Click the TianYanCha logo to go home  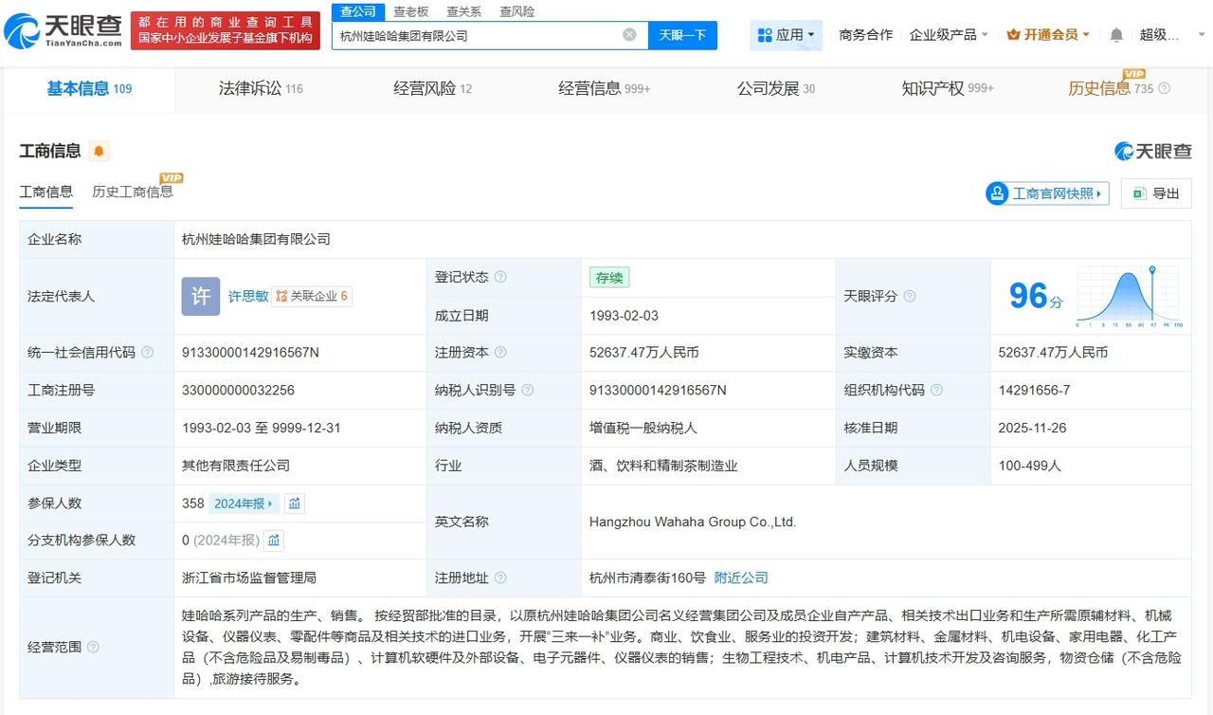(63, 31)
